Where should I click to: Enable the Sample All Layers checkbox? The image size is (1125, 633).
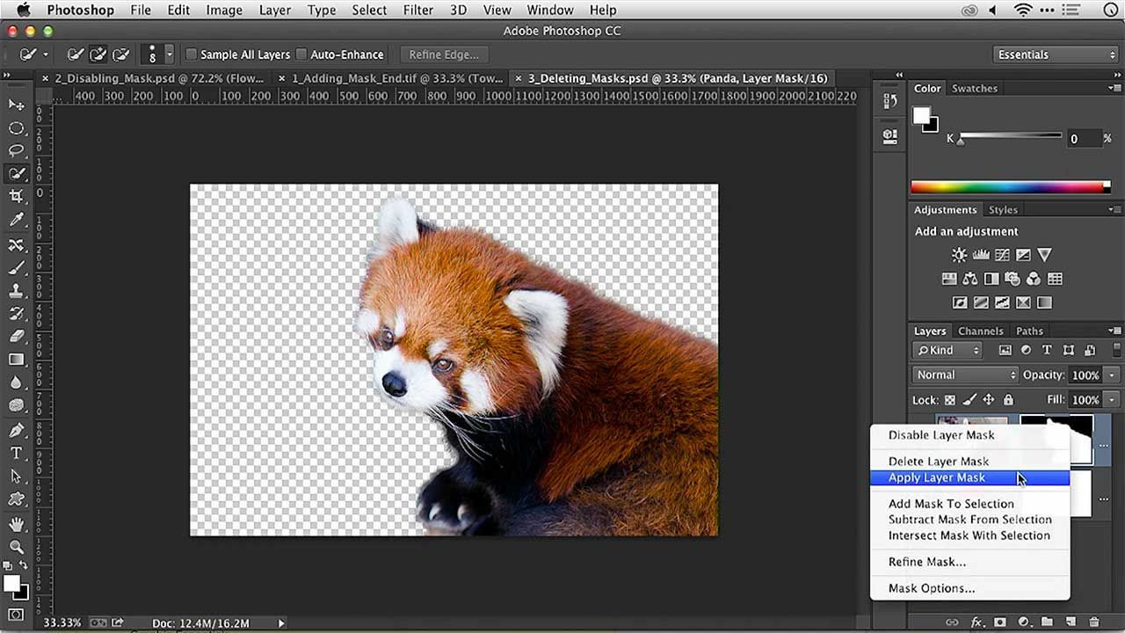coord(191,55)
